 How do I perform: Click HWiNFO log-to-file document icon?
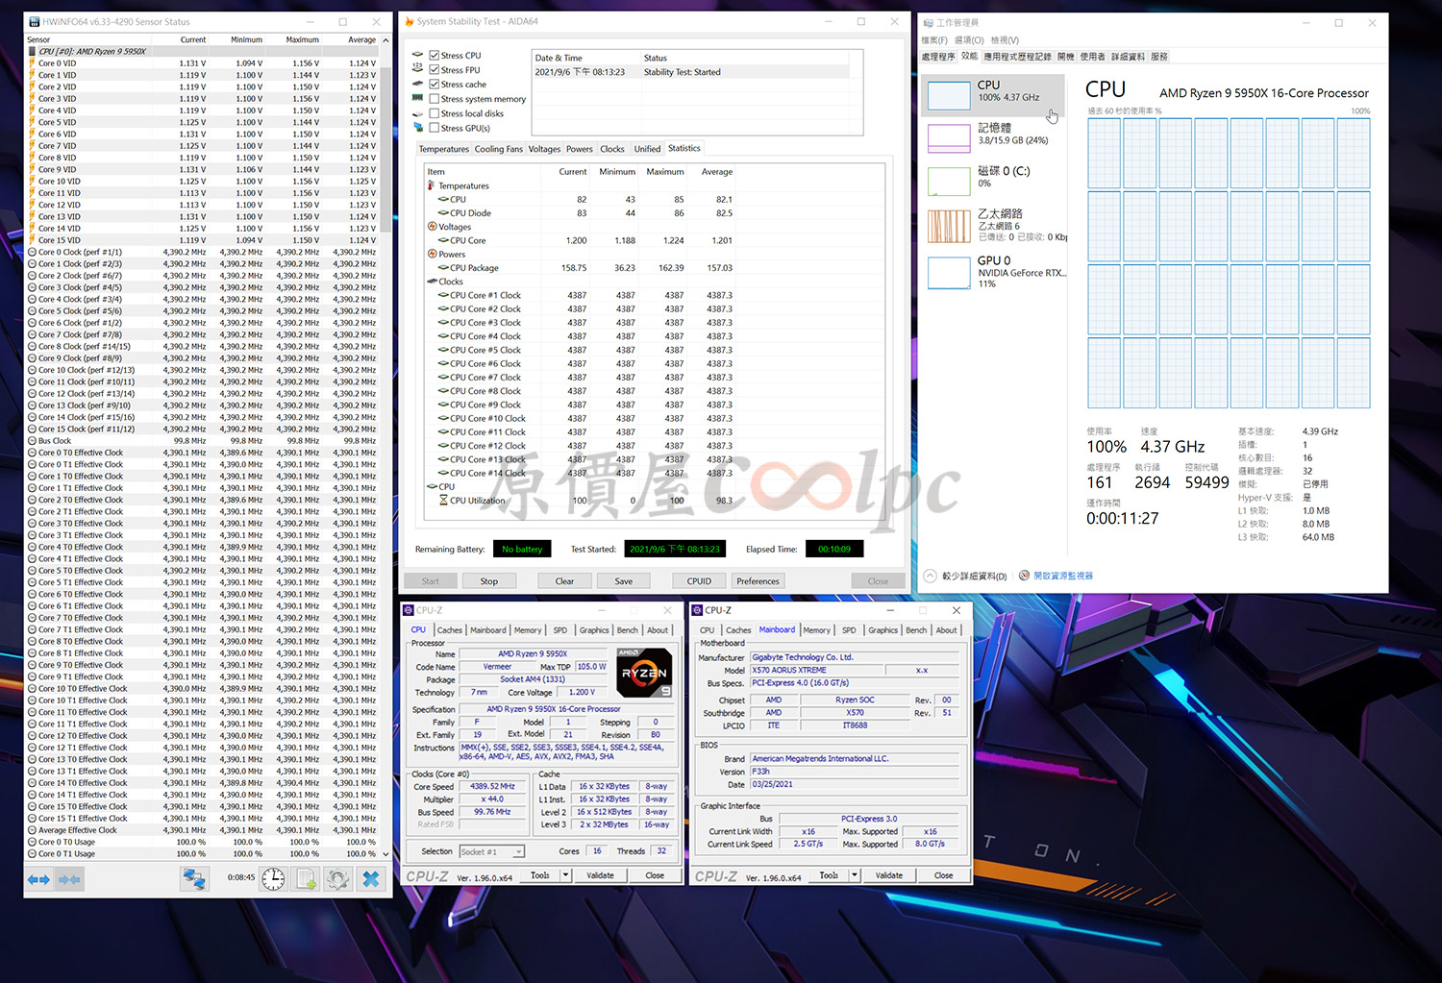306,878
